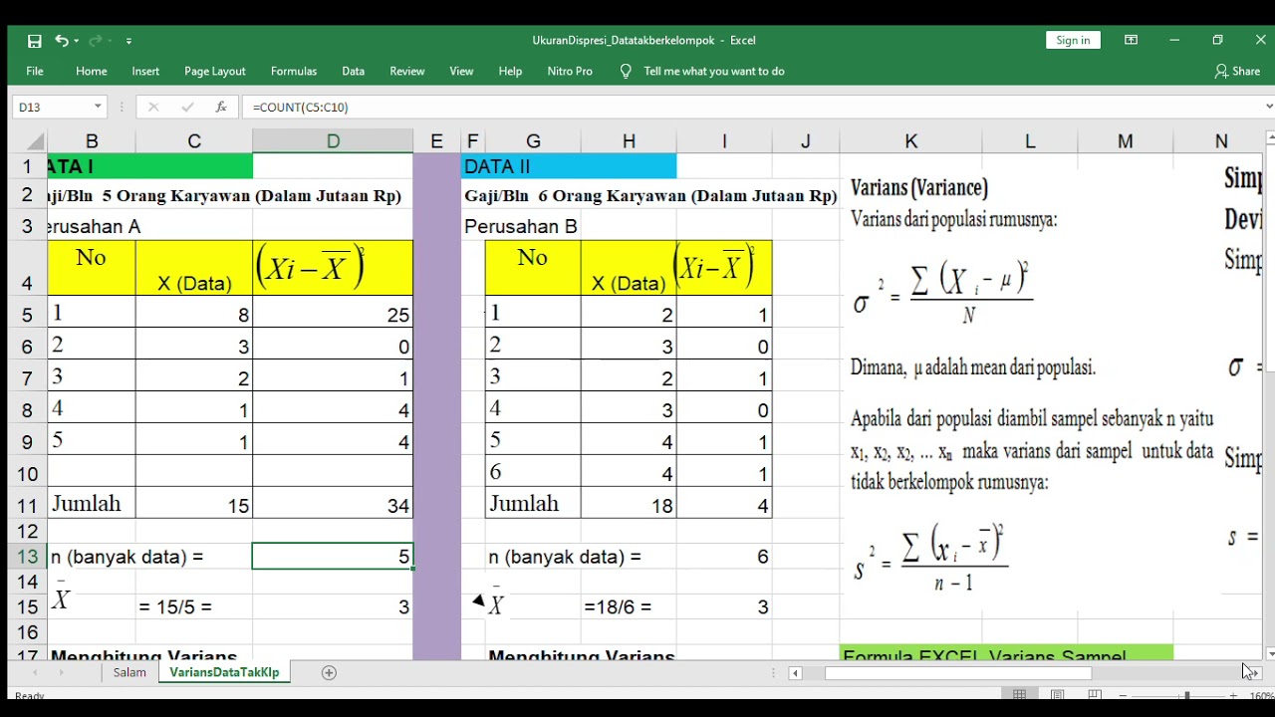Click the zoom slider in status bar
The height and width of the screenshot is (717, 1275).
(1185, 695)
